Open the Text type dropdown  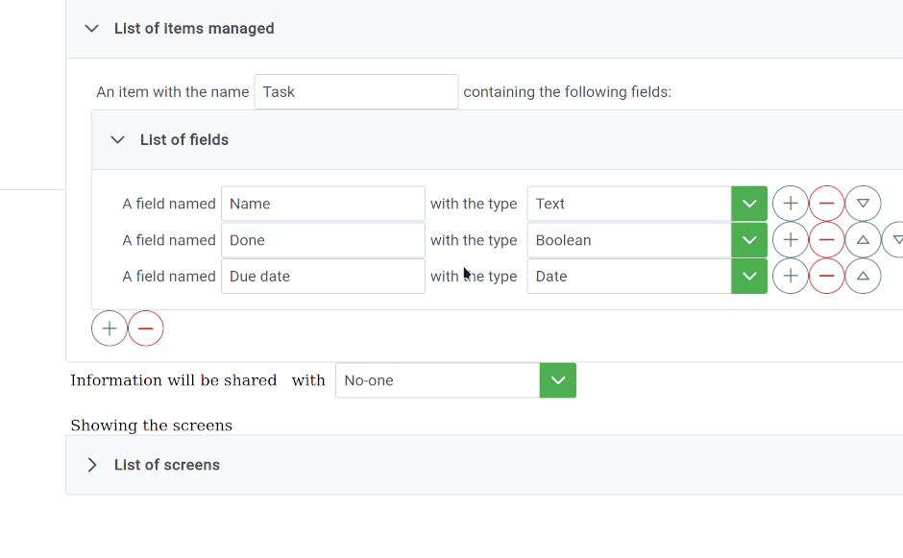[x=749, y=204]
